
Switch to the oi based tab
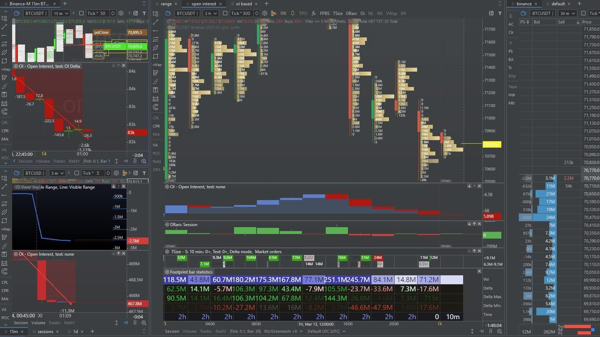point(244,4)
